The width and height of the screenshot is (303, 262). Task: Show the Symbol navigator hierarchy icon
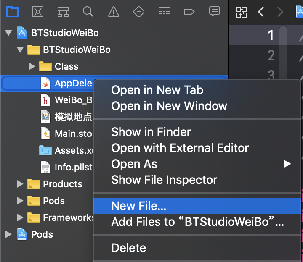(63, 12)
